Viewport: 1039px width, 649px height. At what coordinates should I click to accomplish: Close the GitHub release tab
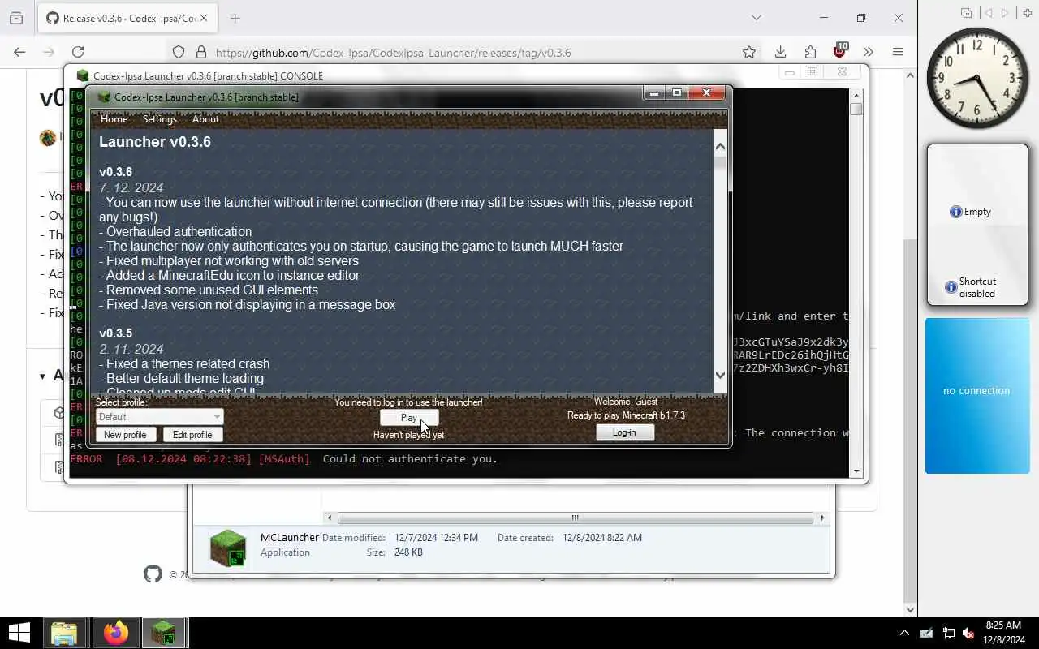tap(203, 18)
